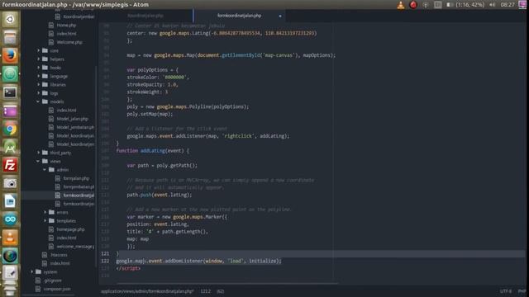
Task: Open composer.json in the tree
Action: pos(57,289)
